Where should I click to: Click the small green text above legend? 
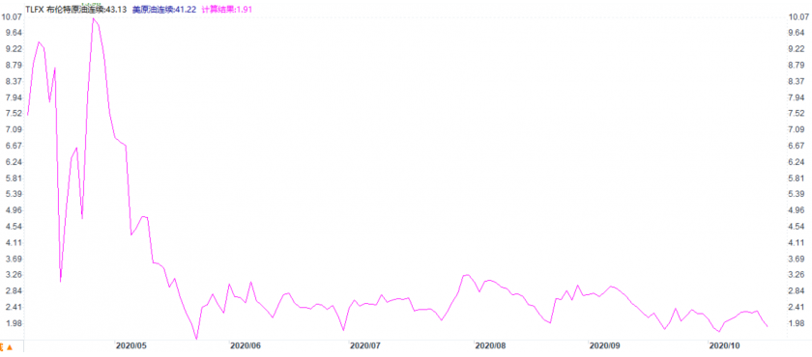[90, 4]
